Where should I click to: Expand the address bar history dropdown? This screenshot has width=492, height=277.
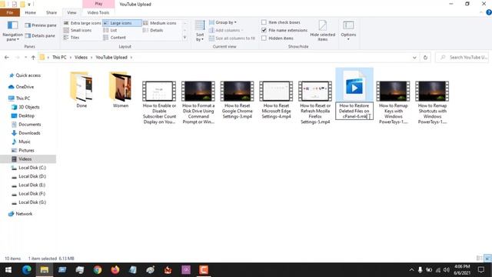pos(414,58)
